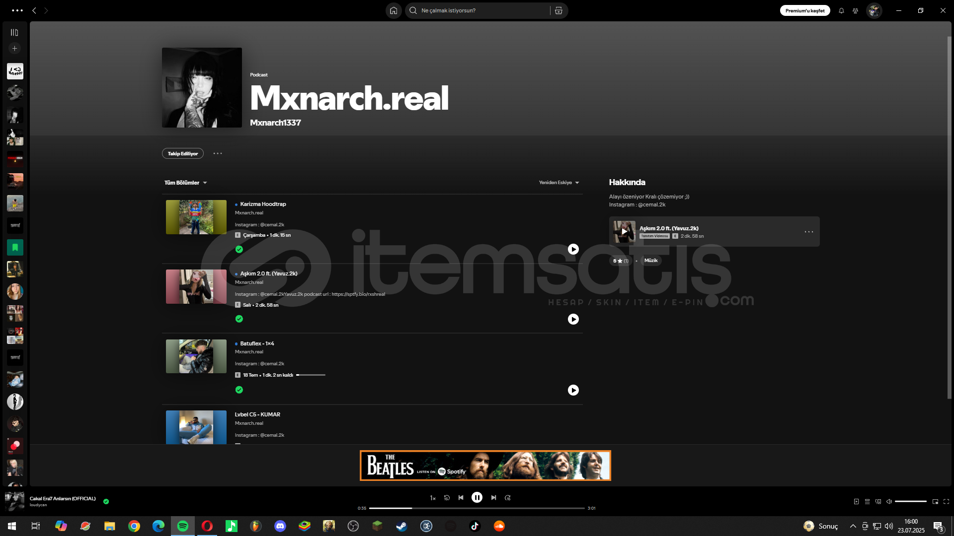Open Your Episodes bookmark in sidebar
Image resolution: width=954 pixels, height=536 pixels.
point(15,247)
